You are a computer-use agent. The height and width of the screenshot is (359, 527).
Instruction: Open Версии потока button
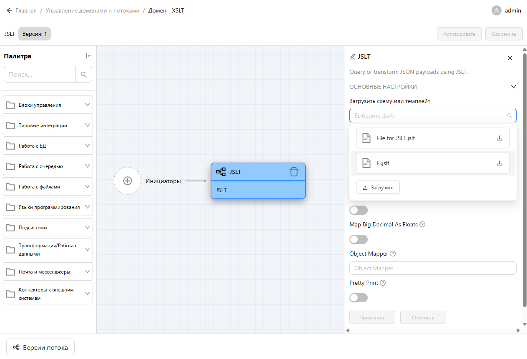40,347
